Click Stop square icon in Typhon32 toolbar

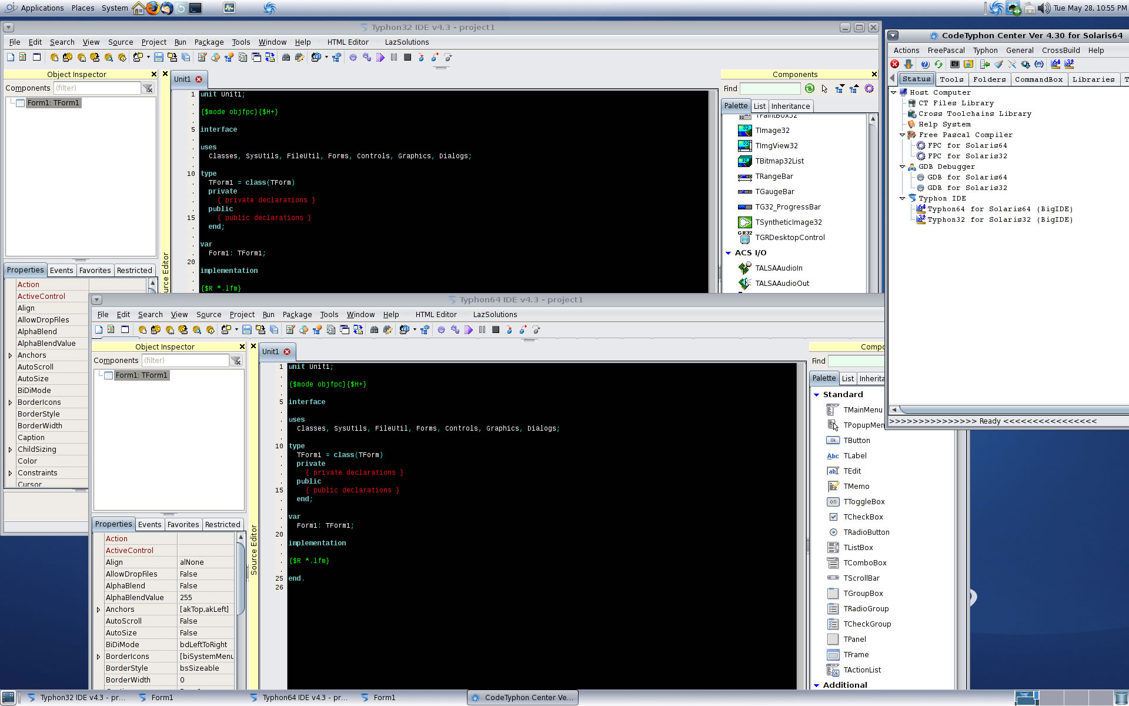[x=407, y=57]
